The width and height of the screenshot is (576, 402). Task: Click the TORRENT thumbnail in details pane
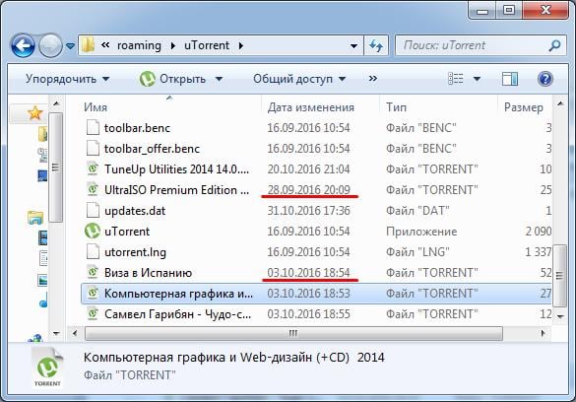pos(47,368)
